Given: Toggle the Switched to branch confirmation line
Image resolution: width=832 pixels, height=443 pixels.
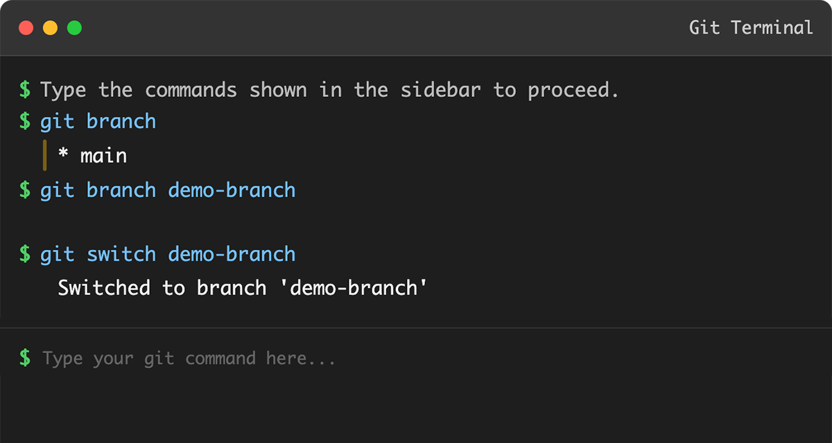Looking at the screenshot, I should [243, 287].
